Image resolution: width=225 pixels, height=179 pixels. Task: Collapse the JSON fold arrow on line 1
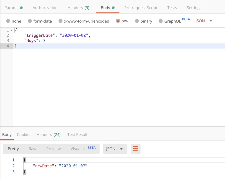11,30
